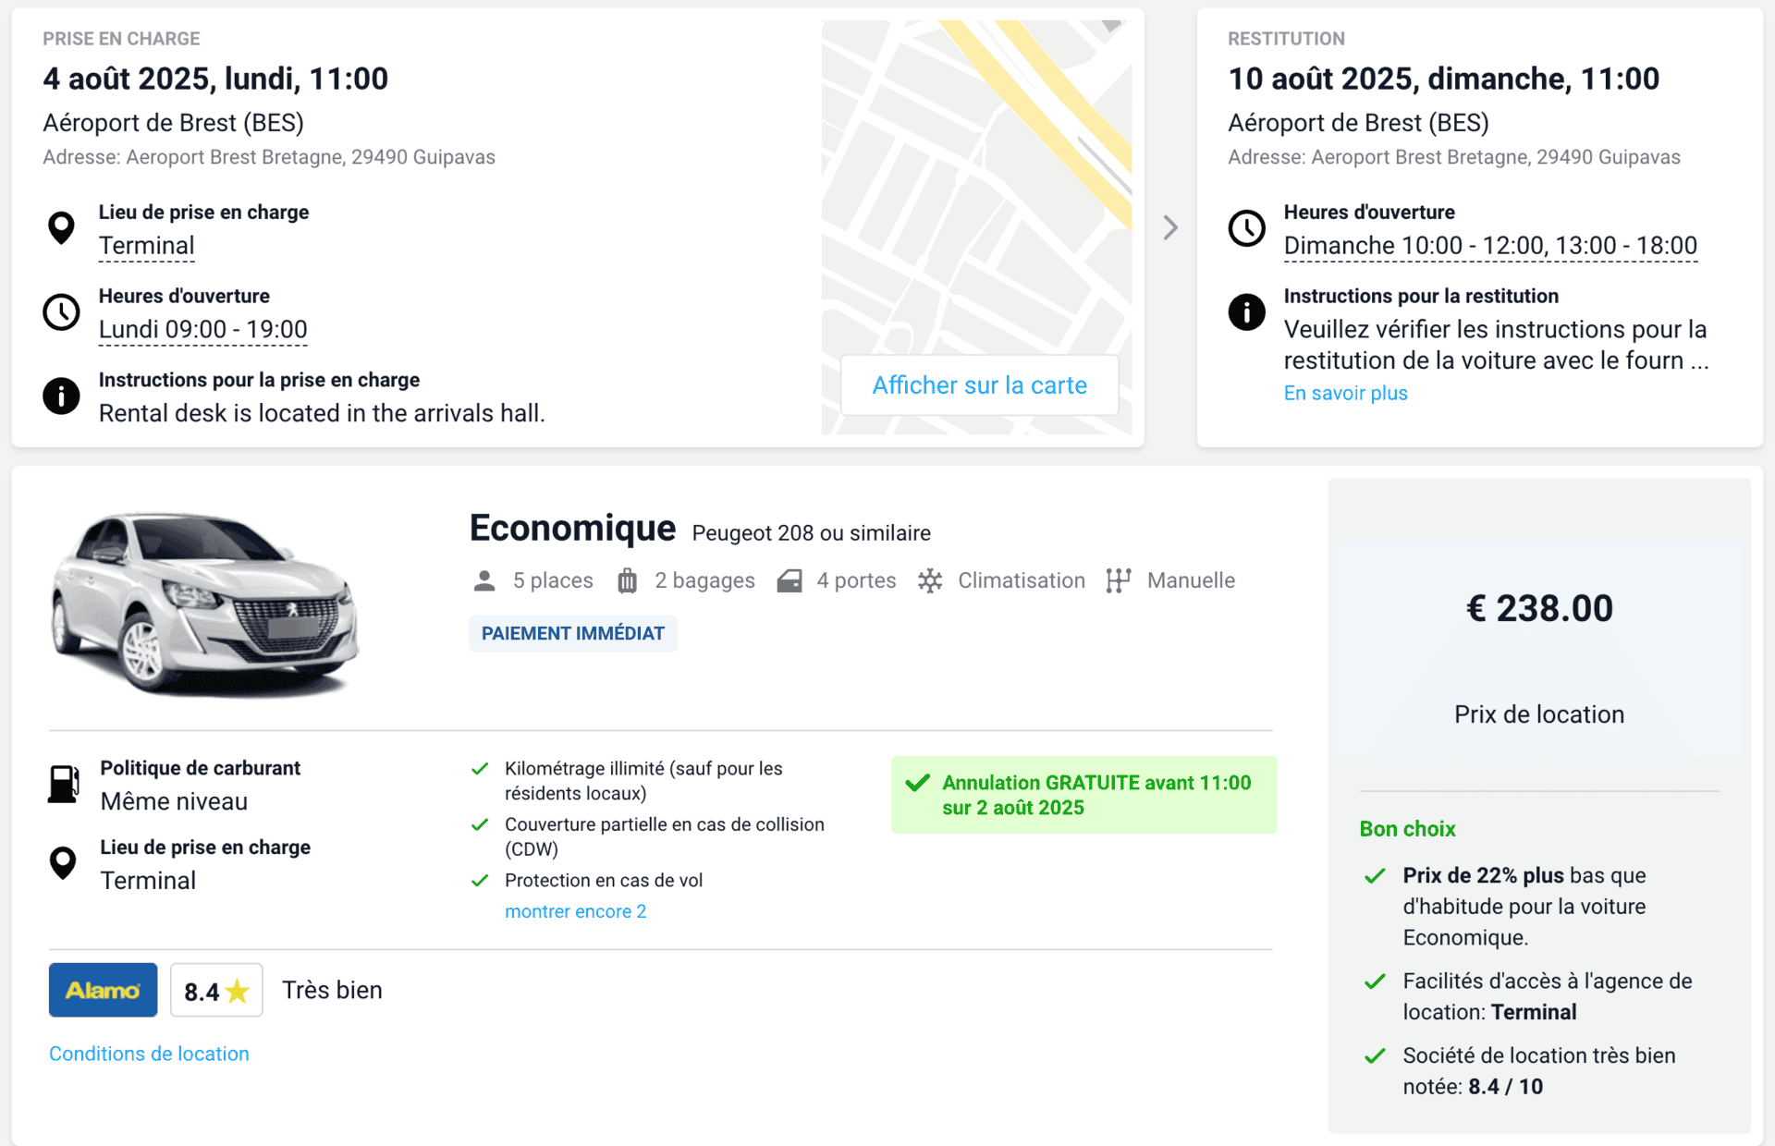Click the underlined Terminal pickup location

tap(147, 246)
